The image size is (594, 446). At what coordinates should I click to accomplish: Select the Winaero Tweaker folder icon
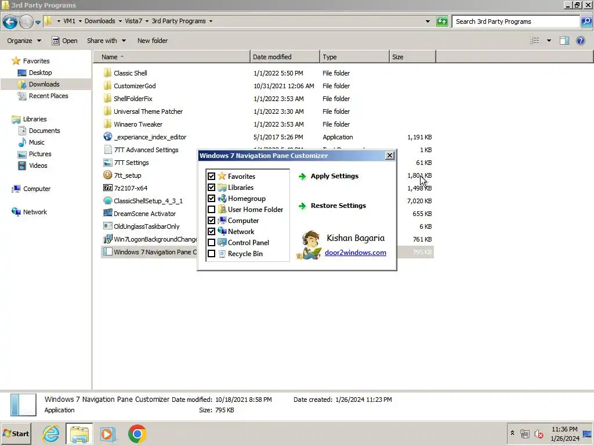pyautogui.click(x=107, y=124)
